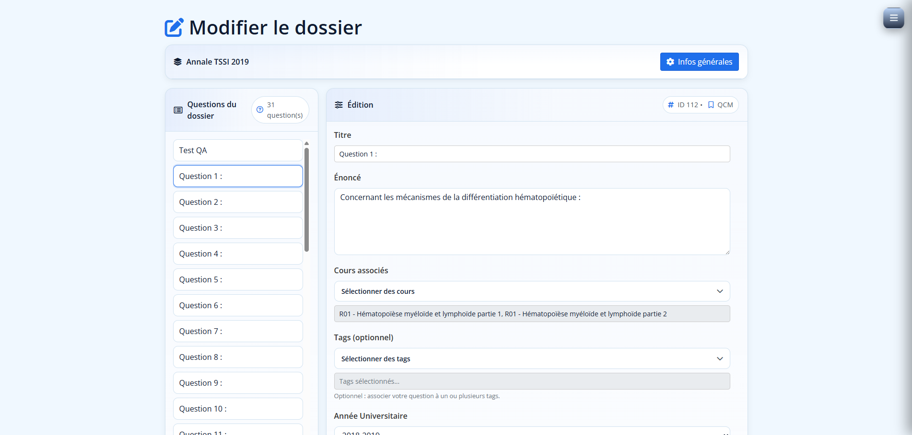Viewport: 912px width, 435px height.
Task: Open the hamburger menu in the top-right corner
Action: [893, 17]
